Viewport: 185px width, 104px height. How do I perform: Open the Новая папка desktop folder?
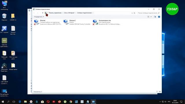click(x=13, y=67)
